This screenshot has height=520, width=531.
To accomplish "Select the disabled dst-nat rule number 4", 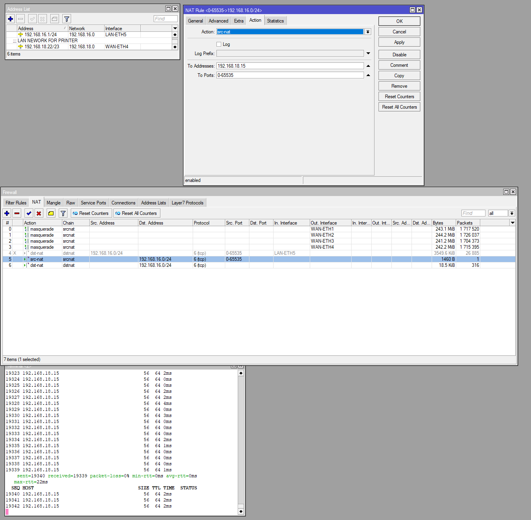I will coord(259,253).
